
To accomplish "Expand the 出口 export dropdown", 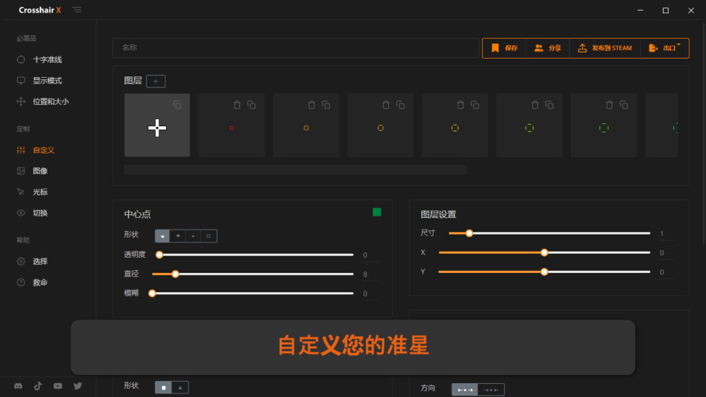I will coord(665,48).
